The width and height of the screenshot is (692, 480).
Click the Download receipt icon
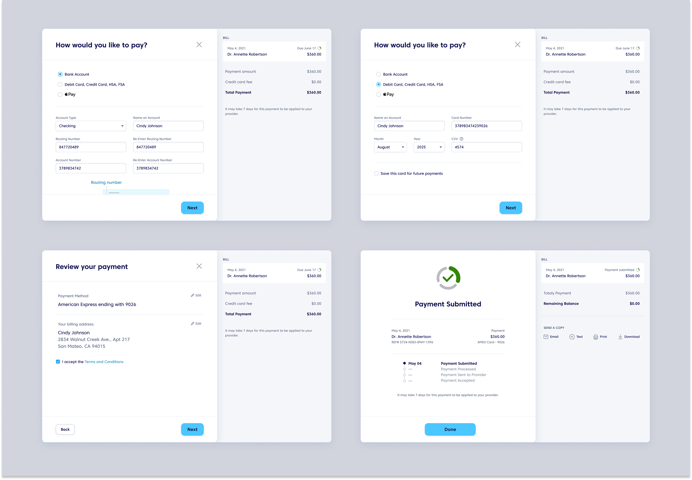pyautogui.click(x=620, y=337)
